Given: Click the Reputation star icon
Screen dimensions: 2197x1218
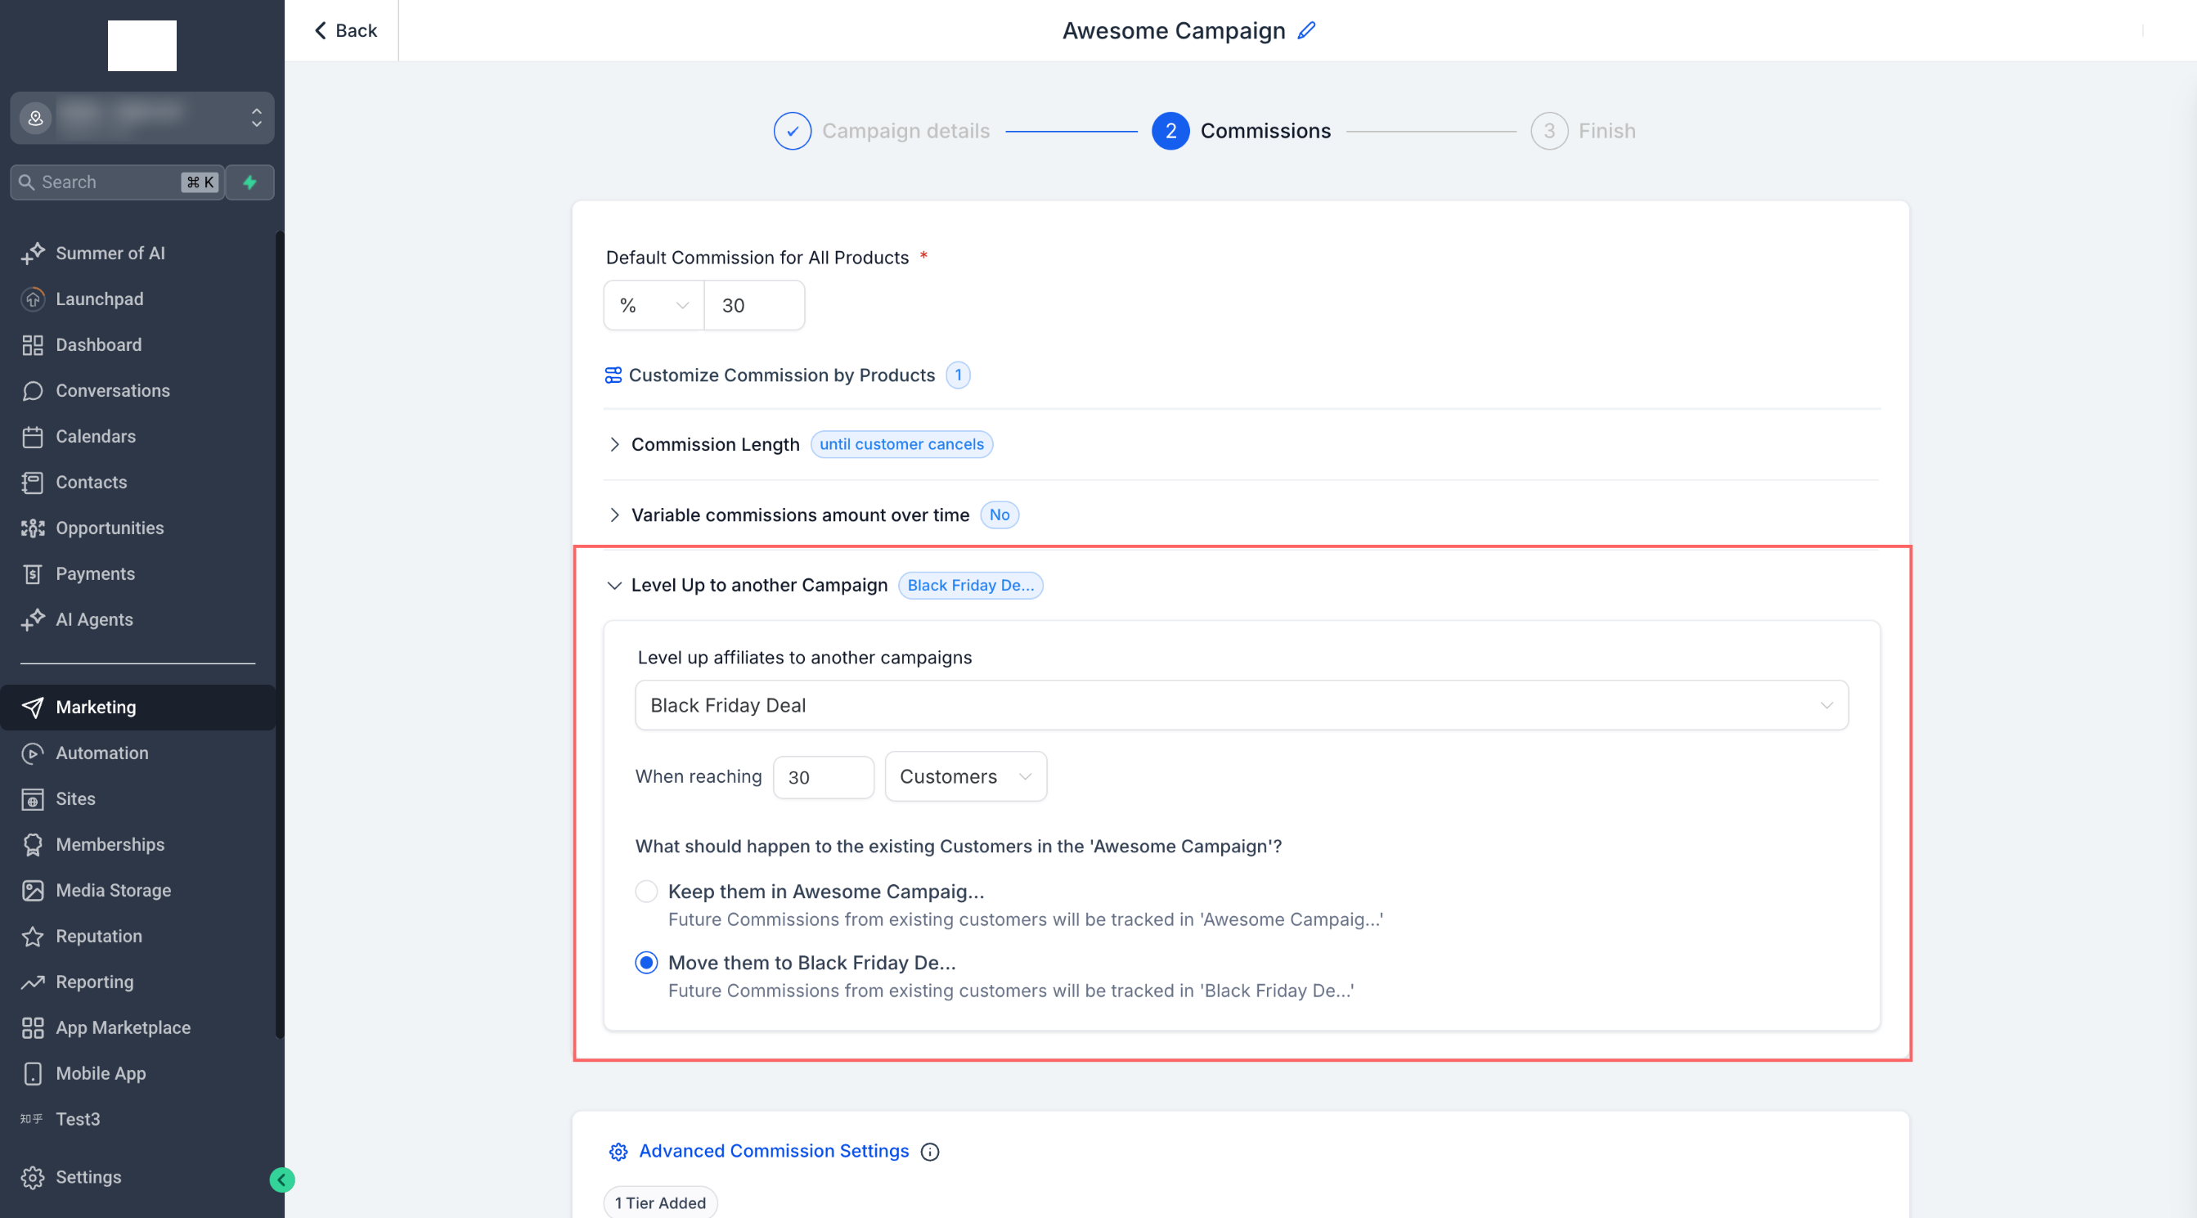Looking at the screenshot, I should (33, 937).
